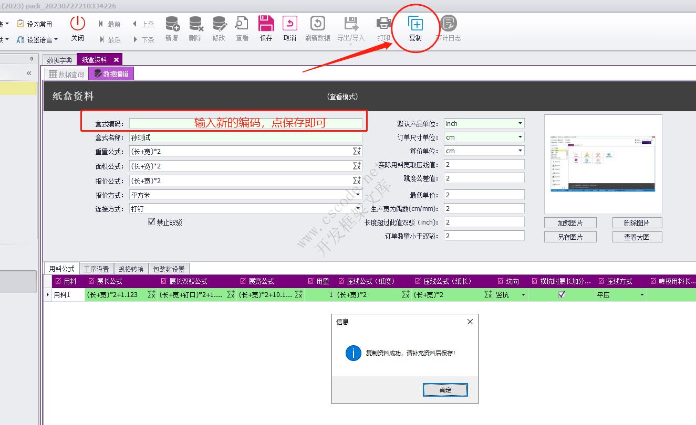
Task: Click the 确定 button in the dialog
Action: 445,389
